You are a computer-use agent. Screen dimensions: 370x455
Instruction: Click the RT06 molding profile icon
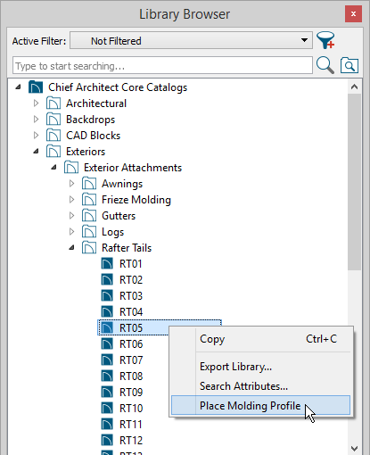[107, 344]
